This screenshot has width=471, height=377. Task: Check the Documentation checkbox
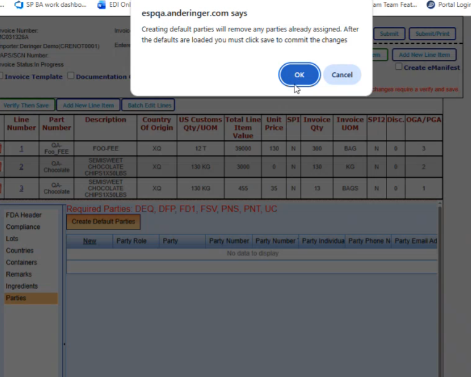click(71, 77)
